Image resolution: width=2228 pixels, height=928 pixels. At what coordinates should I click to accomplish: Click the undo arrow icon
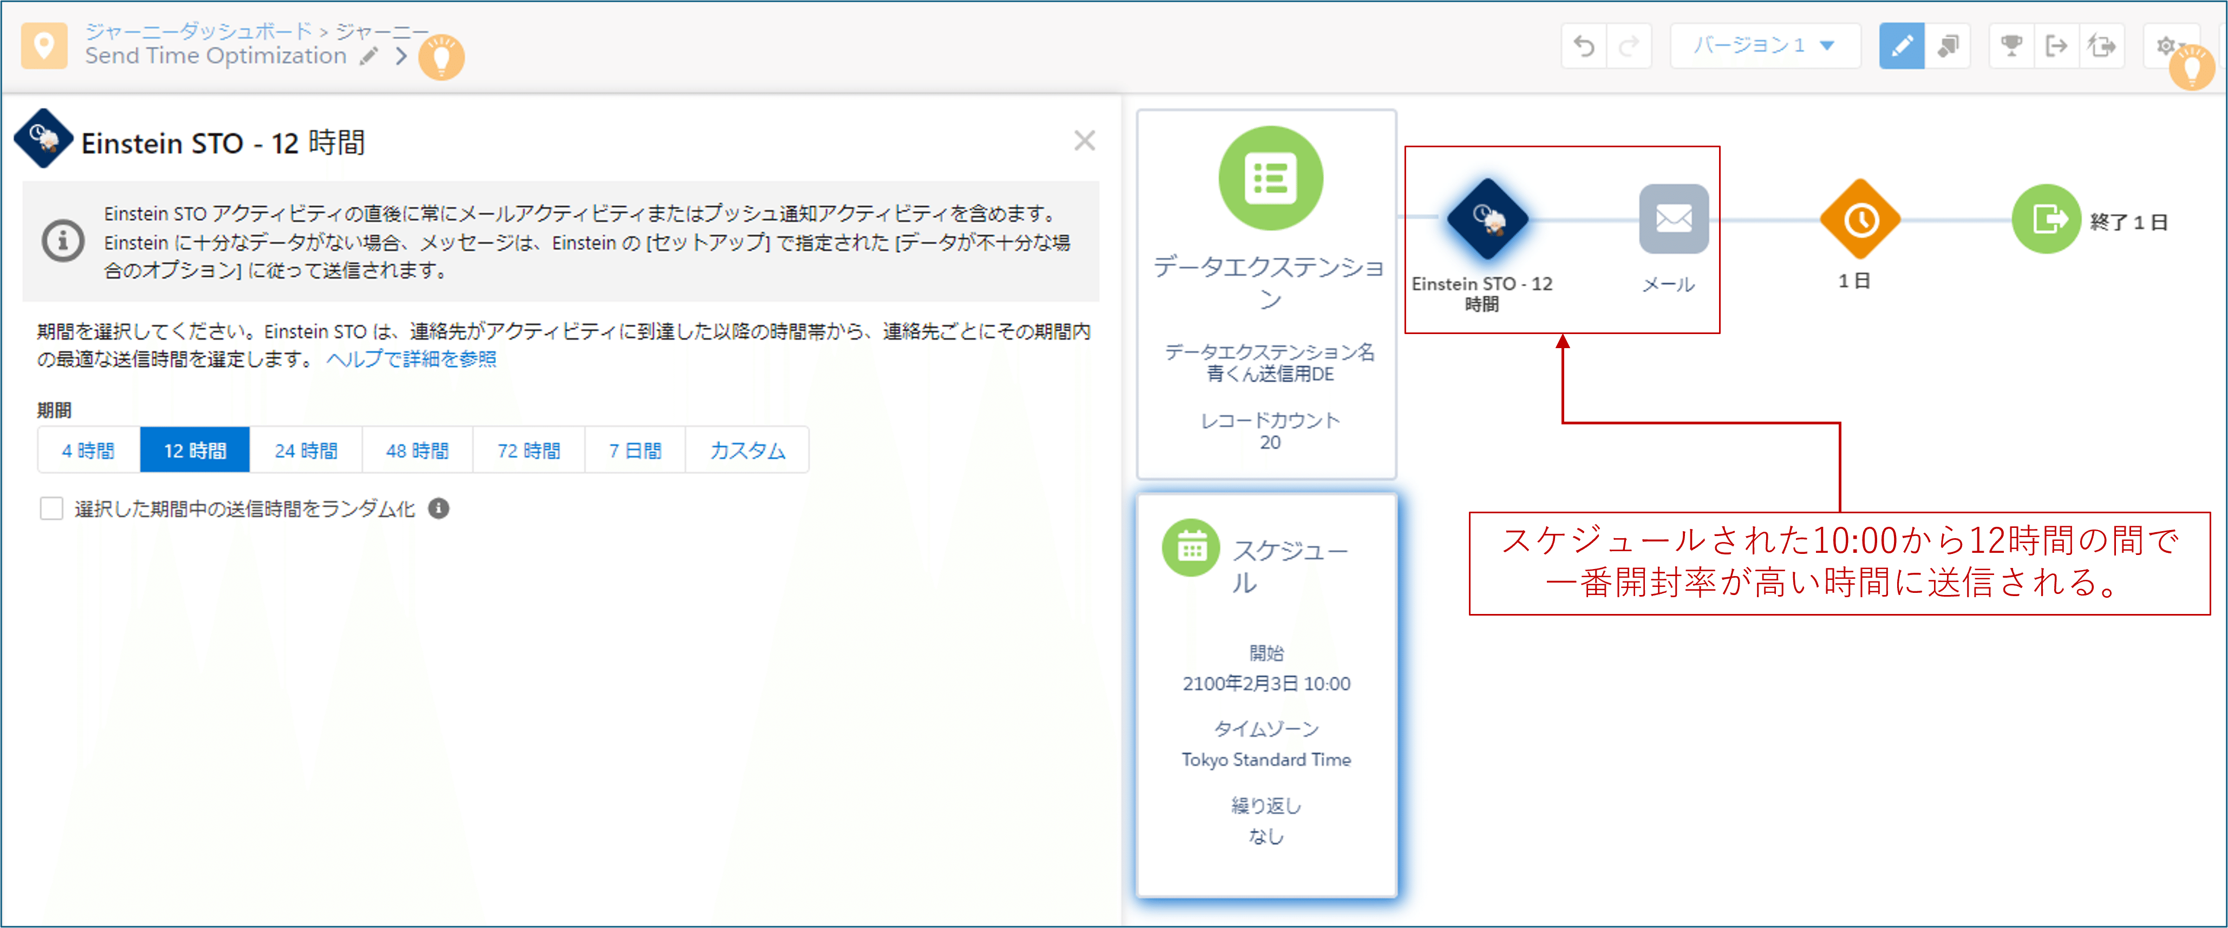click(x=1584, y=46)
